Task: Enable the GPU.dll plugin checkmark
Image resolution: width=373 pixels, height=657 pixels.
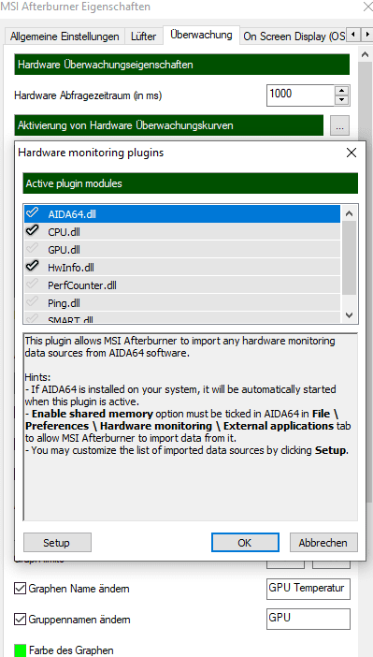Action: pyautogui.click(x=32, y=249)
